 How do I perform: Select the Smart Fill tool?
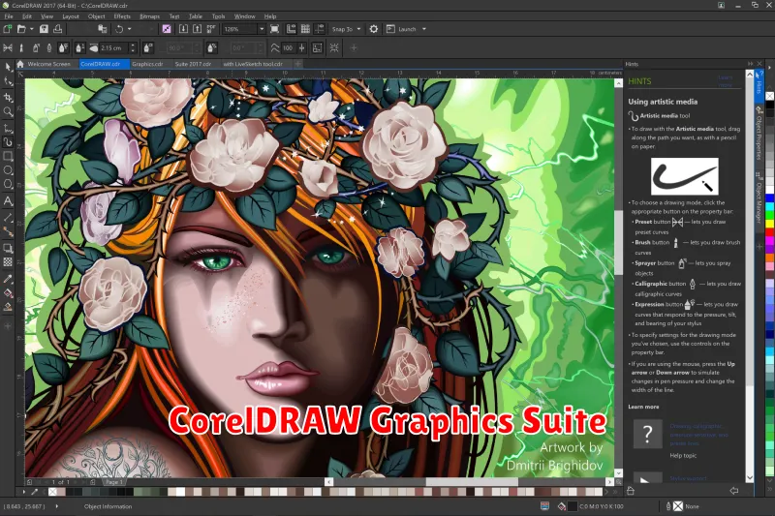pyautogui.click(x=8, y=307)
